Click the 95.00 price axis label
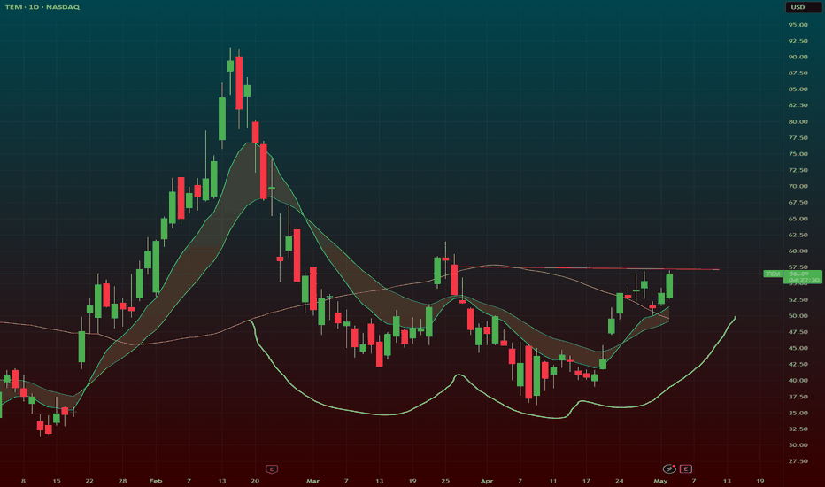 pos(798,24)
